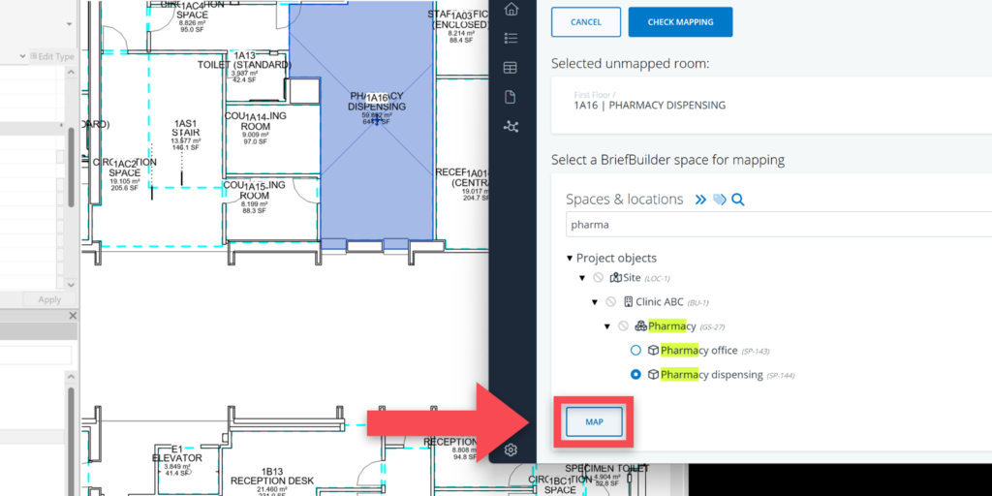Click the search field containing 'pharma'
The image size is (992, 496).
(x=775, y=225)
